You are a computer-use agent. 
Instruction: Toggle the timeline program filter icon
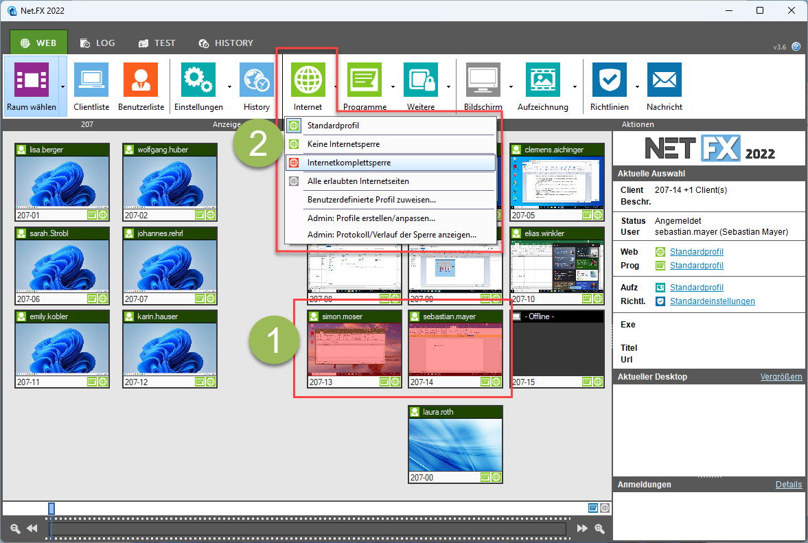(593, 509)
